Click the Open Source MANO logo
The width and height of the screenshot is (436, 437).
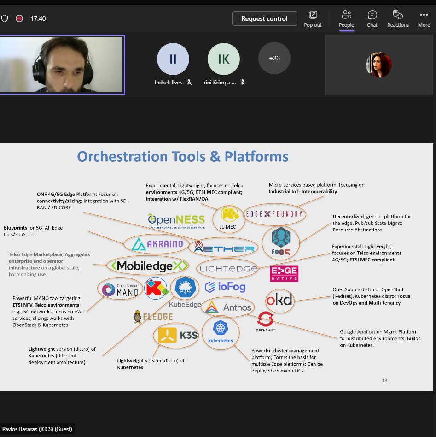(x=120, y=289)
